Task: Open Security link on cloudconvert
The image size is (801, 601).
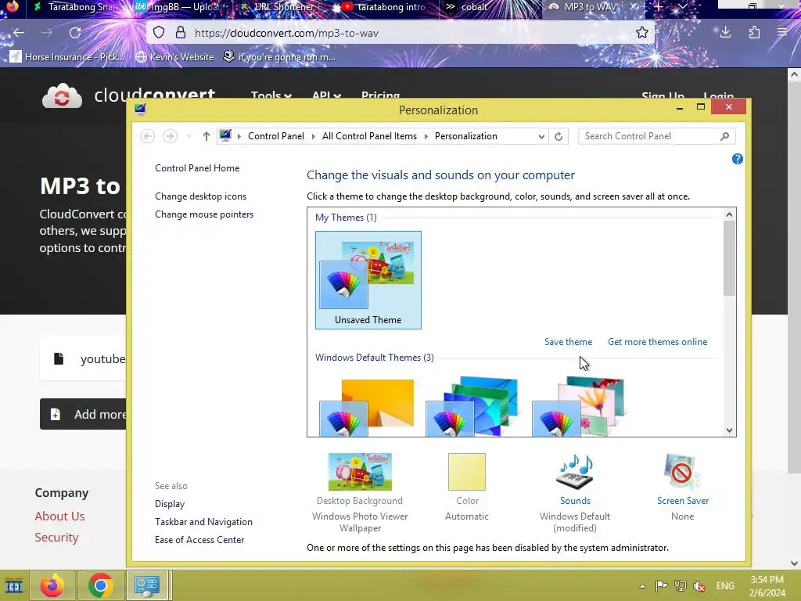Action: [56, 538]
